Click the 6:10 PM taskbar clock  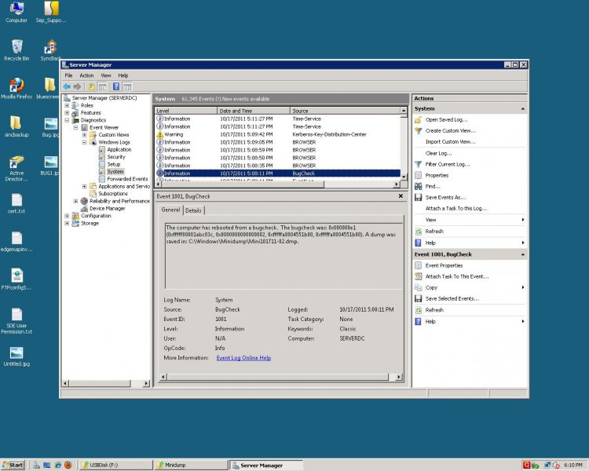click(573, 465)
